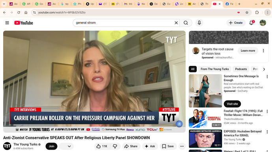The height and width of the screenshot is (152, 272).
Task: Open account avatar menu
Action: [263, 23]
